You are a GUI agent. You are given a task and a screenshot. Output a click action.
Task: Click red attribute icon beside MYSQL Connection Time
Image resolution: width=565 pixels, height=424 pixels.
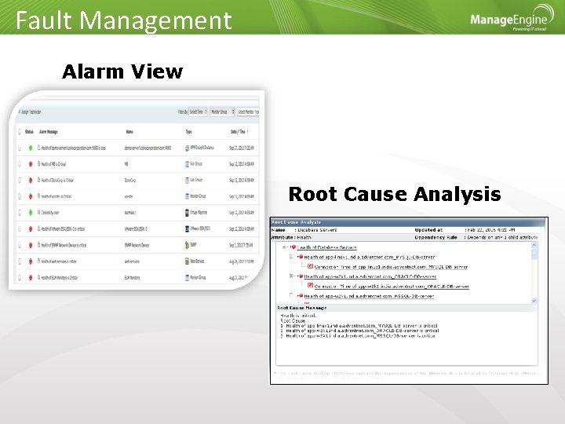310,266
